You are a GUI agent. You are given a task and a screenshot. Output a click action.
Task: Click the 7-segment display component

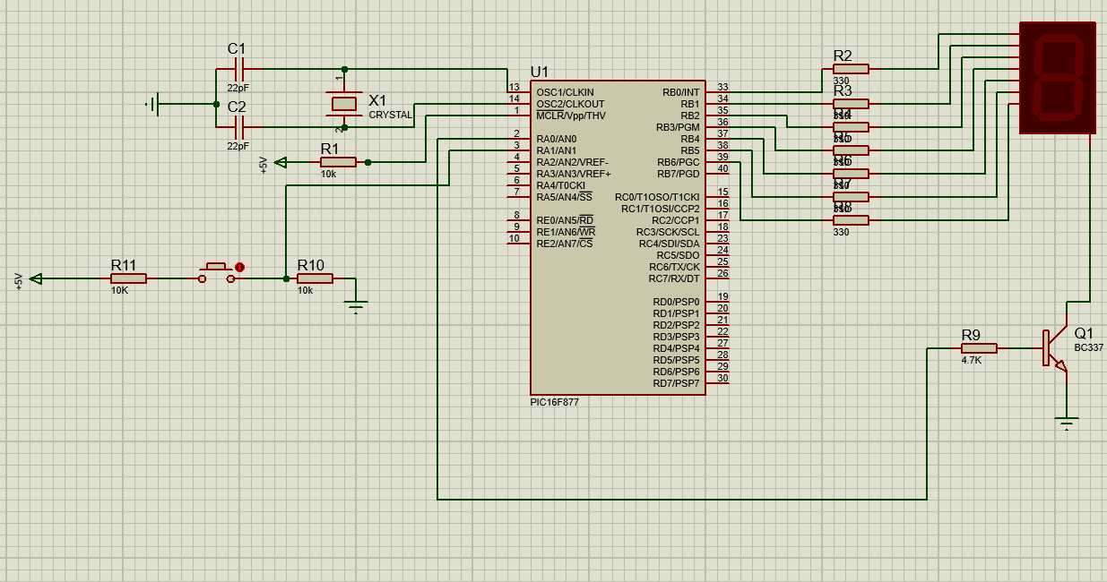click(1058, 78)
